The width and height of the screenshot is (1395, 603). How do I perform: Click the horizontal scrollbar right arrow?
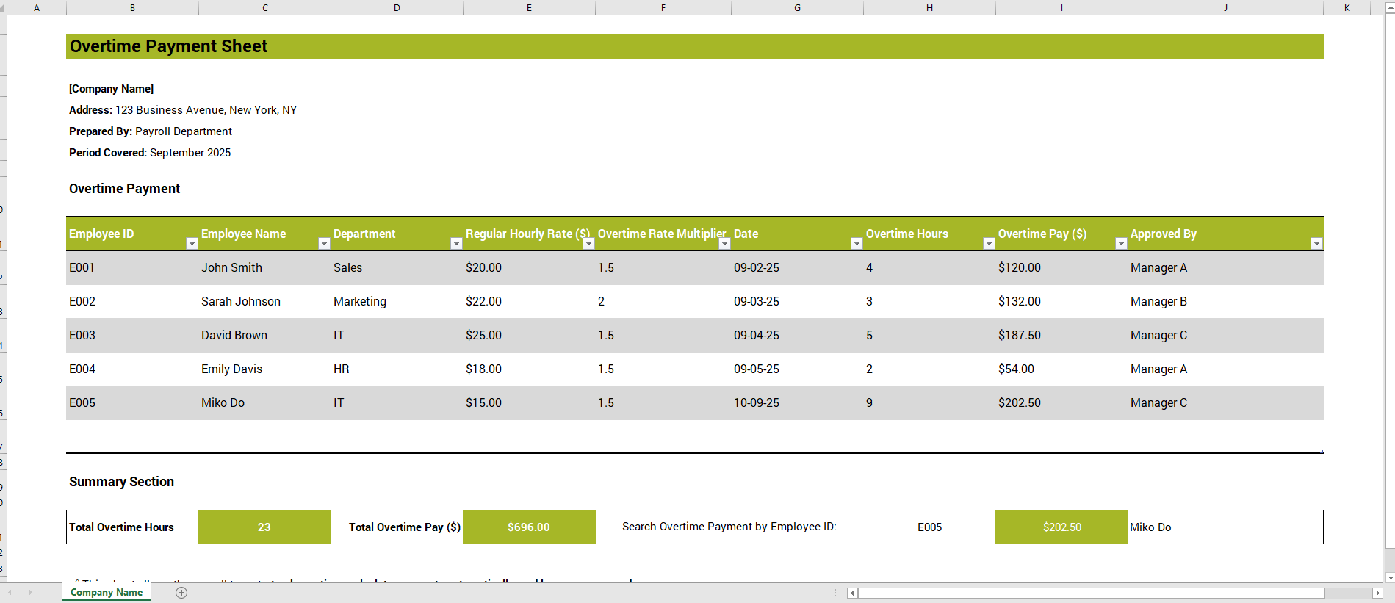coord(1377,593)
